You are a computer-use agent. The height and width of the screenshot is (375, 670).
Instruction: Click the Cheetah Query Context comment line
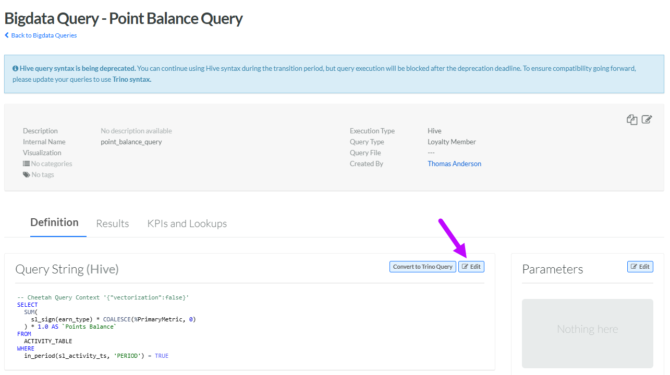click(x=103, y=297)
